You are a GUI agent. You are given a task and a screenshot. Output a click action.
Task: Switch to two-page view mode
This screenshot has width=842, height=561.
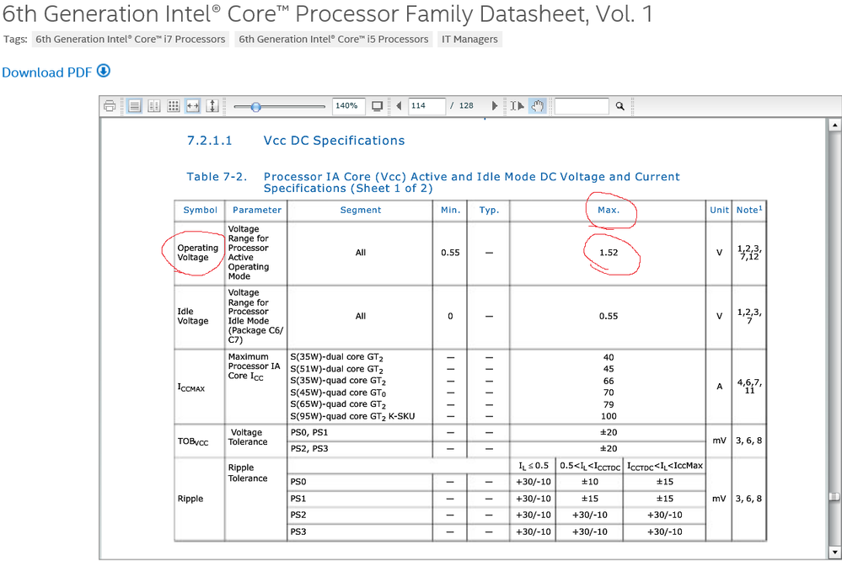[x=154, y=106]
